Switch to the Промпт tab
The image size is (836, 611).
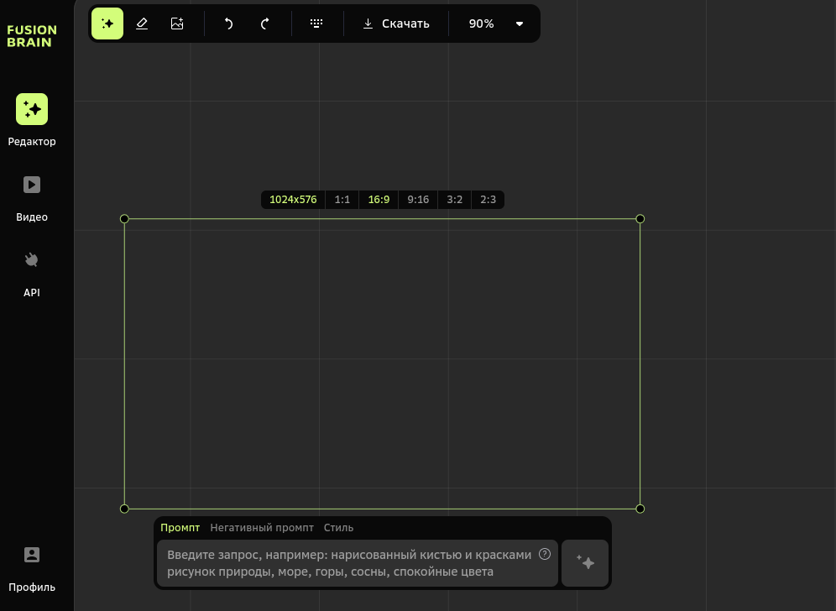coord(180,527)
